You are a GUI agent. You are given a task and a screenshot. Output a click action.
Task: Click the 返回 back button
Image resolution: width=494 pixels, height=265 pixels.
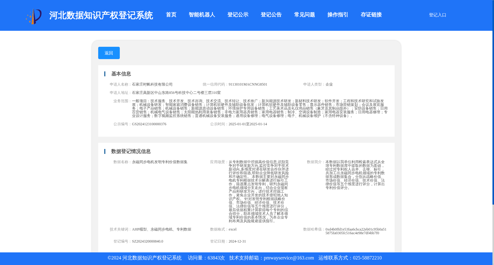(x=109, y=53)
